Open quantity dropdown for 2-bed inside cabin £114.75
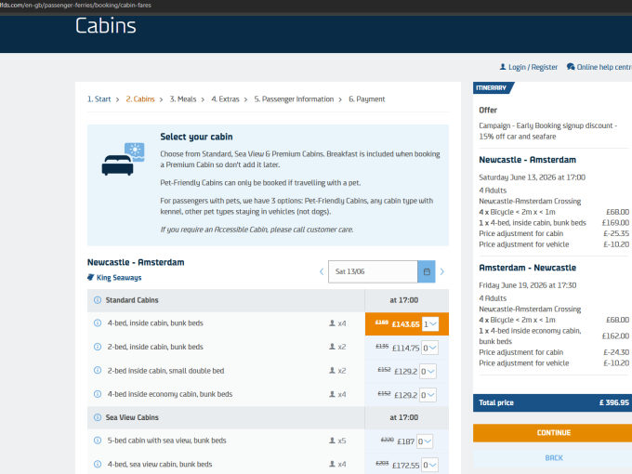Screen dimensions: 632x474 pos(429,347)
